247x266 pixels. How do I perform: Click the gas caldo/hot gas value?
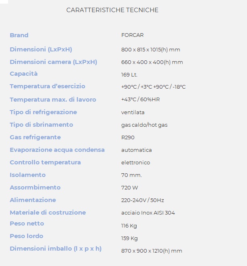tap(144, 125)
